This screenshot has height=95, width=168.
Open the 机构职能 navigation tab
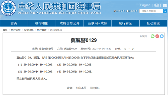pos(42,23)
